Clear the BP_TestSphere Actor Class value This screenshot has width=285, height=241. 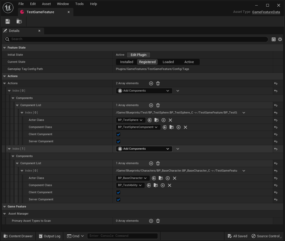pyautogui.click(x=170, y=120)
